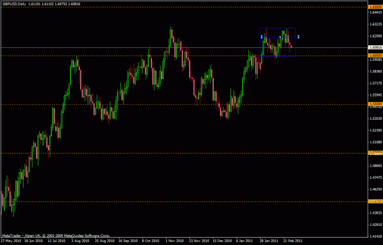
Task: Click the 28 Jan 2011 date label
Action: 269,241
